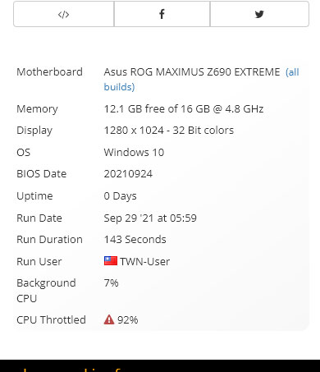Click the Asus ROG MAXIMUS Z690 EXTREME text
The width and height of the screenshot is (320, 372).
pyautogui.click(x=192, y=72)
